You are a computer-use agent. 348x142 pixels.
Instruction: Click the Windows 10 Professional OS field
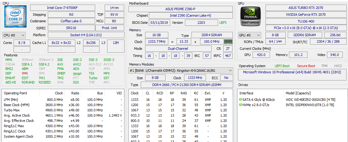292,72
